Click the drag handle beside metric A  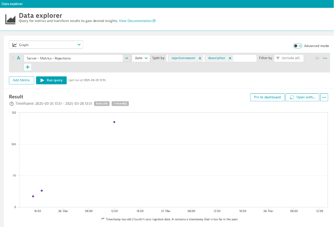(x=13, y=58)
